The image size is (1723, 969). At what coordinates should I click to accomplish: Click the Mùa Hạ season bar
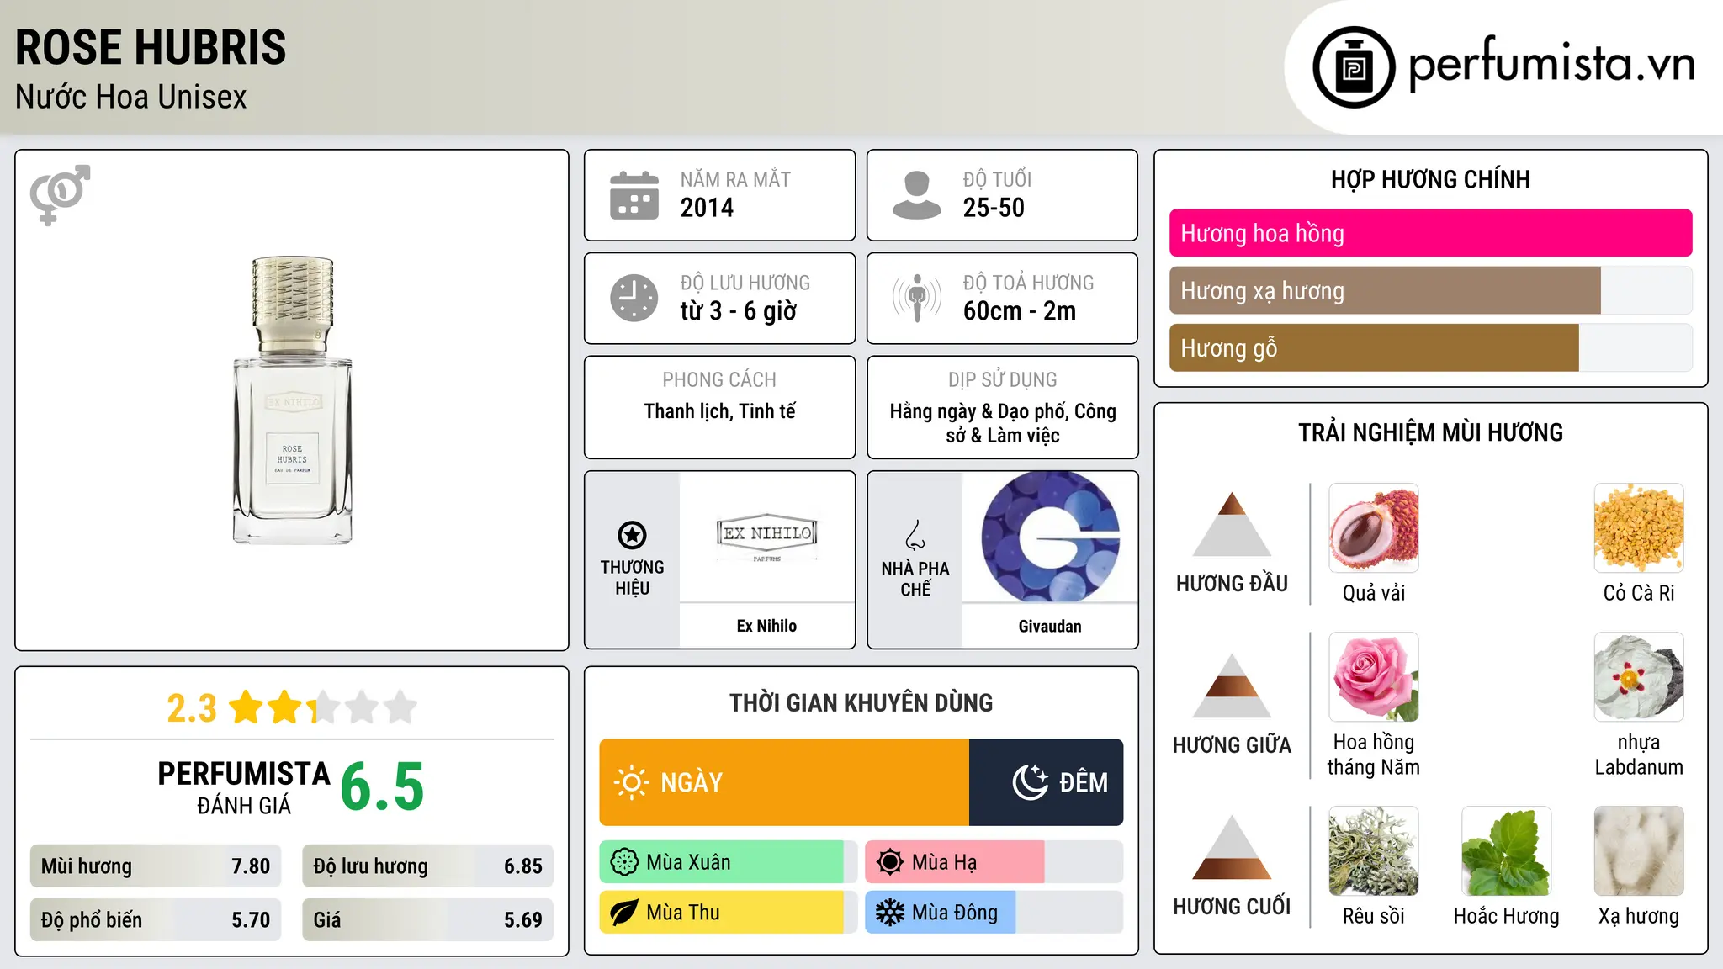point(994,862)
